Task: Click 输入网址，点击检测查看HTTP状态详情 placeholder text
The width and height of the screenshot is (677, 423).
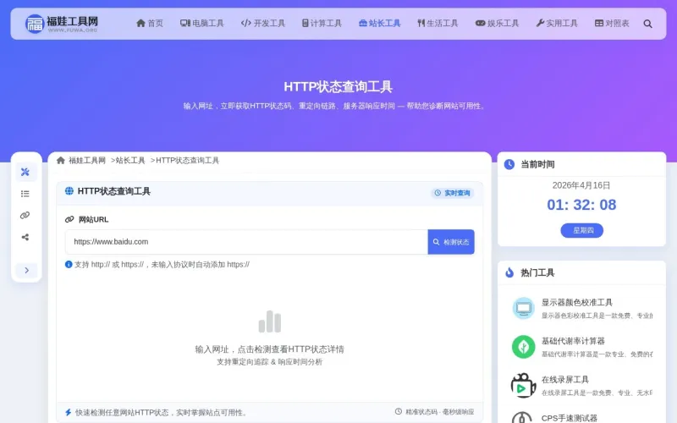Action: tap(269, 349)
